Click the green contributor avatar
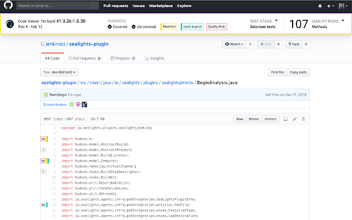 click(x=71, y=105)
